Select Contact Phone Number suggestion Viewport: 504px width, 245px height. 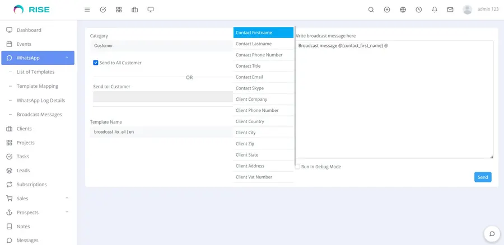[263, 55]
